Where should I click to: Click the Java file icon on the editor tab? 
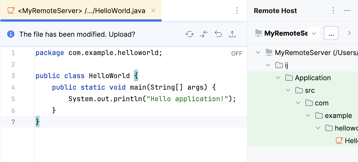tap(11, 11)
